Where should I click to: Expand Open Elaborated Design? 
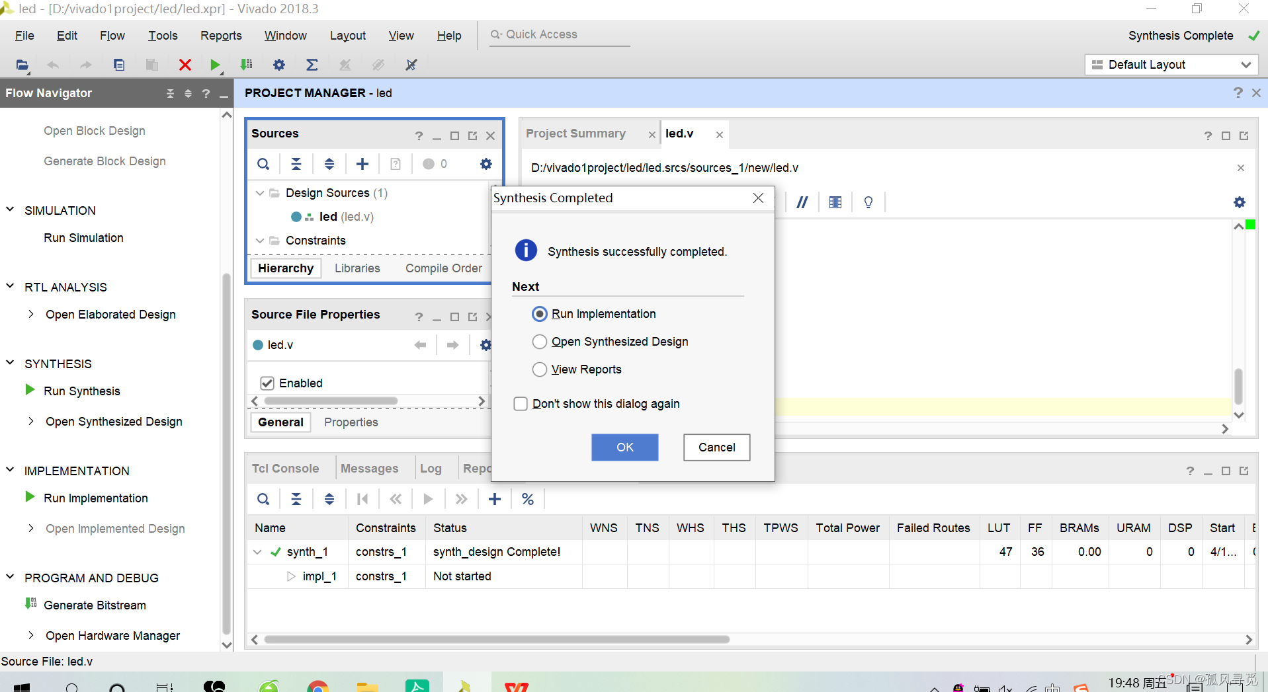[x=30, y=314]
